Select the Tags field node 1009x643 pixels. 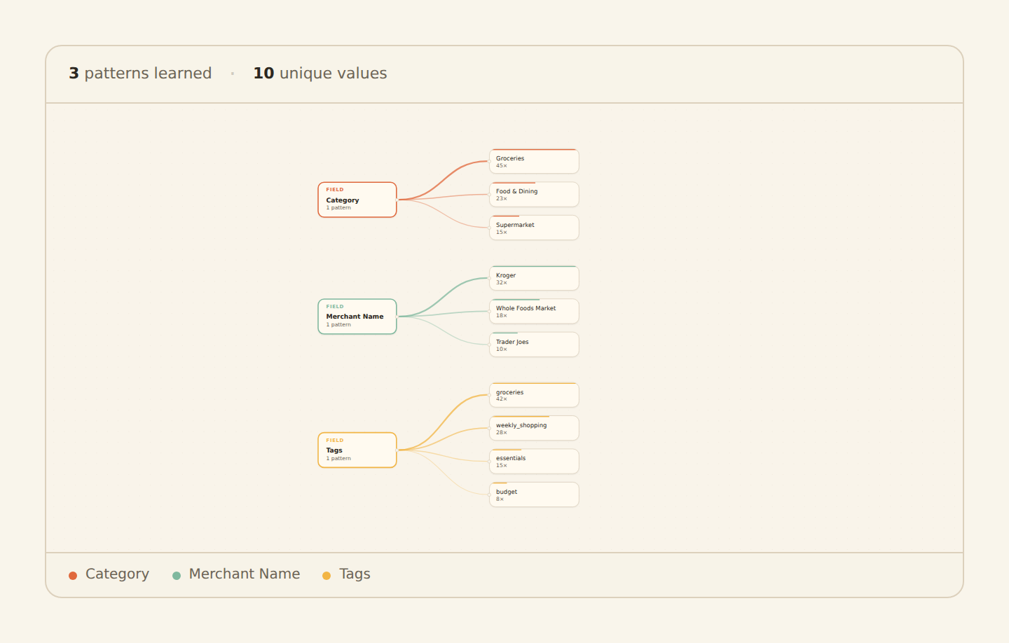click(x=357, y=450)
